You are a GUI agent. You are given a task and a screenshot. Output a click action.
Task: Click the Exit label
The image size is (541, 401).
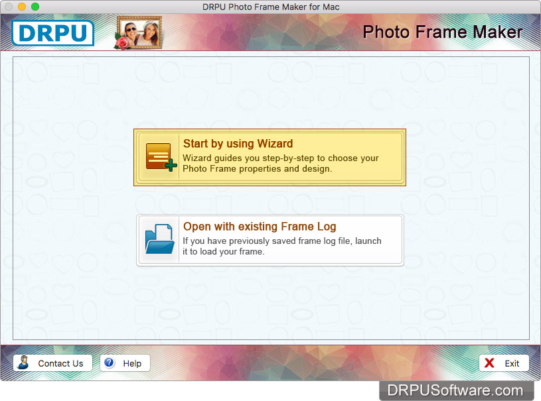click(512, 363)
